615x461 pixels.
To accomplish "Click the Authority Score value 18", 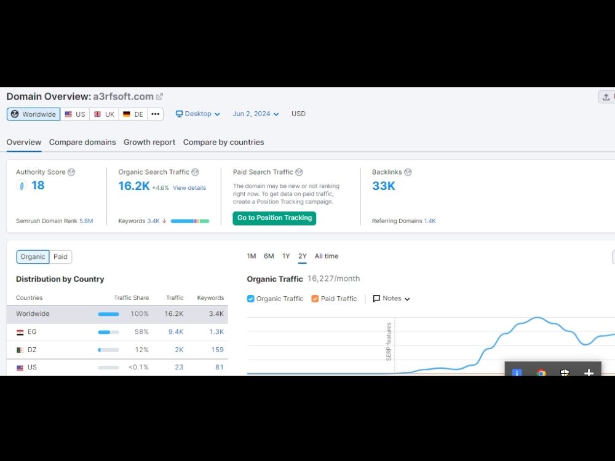I will (38, 186).
